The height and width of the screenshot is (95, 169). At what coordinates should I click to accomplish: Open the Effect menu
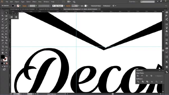[34, 2]
